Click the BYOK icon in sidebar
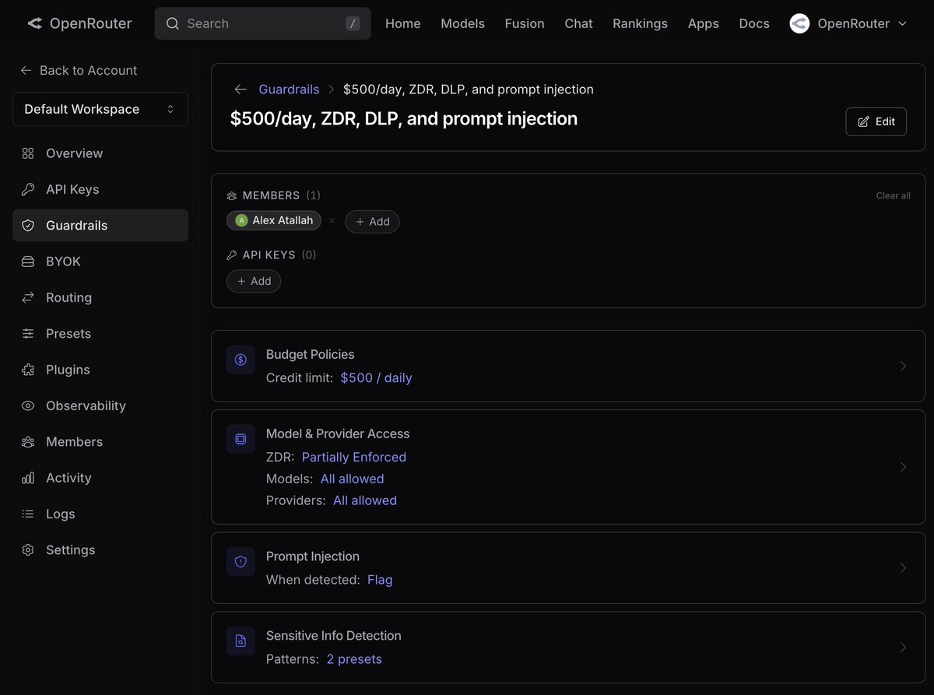The height and width of the screenshot is (695, 934). pos(28,262)
